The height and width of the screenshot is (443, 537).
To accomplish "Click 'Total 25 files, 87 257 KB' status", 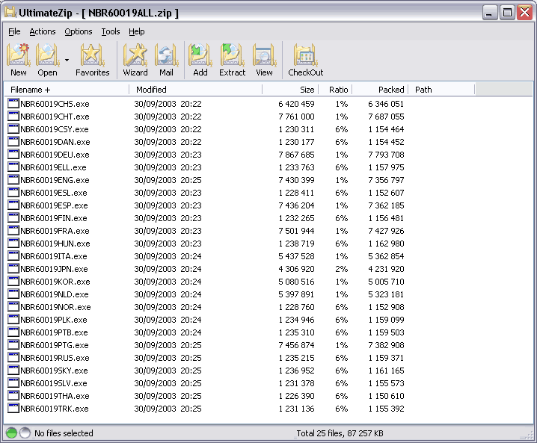I will (340, 433).
